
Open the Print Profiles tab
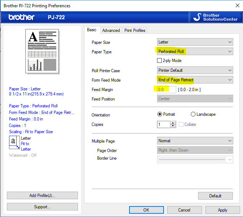[135, 30]
